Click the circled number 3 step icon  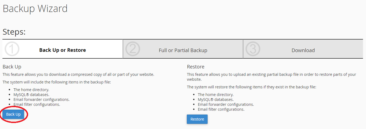(x=253, y=49)
